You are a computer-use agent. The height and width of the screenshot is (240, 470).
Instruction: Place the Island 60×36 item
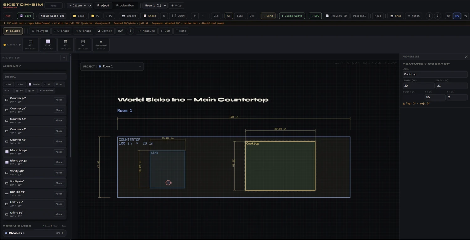tap(59, 152)
